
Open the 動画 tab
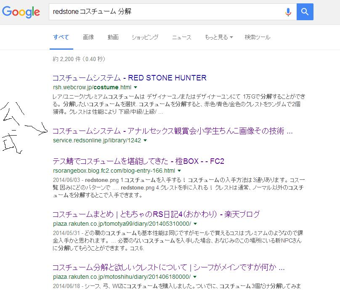[113, 37]
